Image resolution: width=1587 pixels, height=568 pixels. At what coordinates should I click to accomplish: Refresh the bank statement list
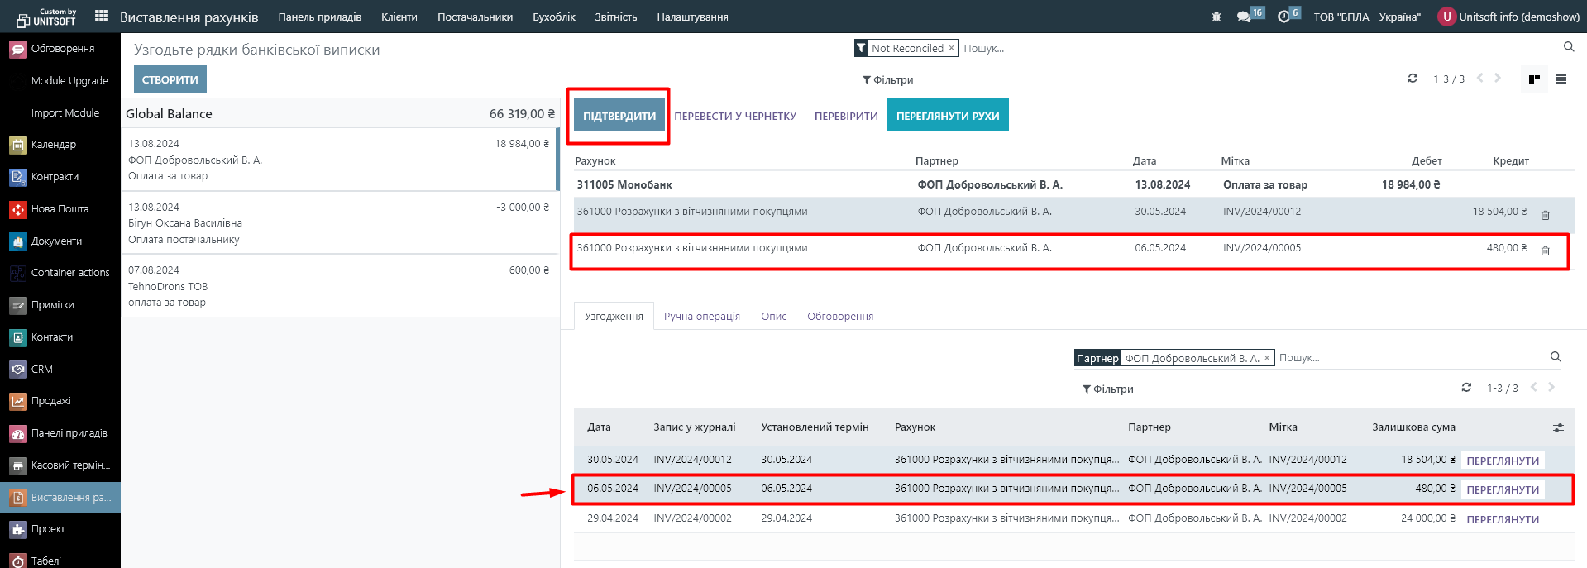click(1413, 79)
